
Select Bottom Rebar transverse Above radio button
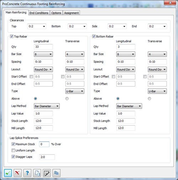149,99
